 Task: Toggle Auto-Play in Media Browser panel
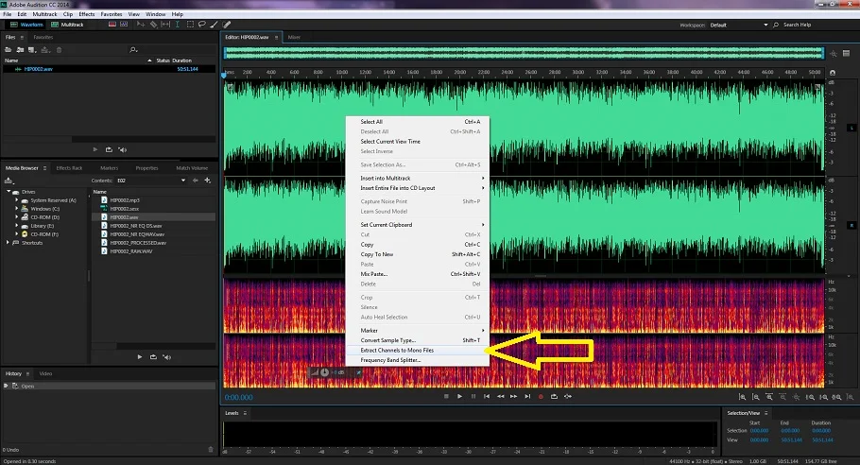[167, 357]
